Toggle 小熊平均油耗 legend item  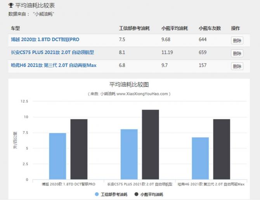152,194
